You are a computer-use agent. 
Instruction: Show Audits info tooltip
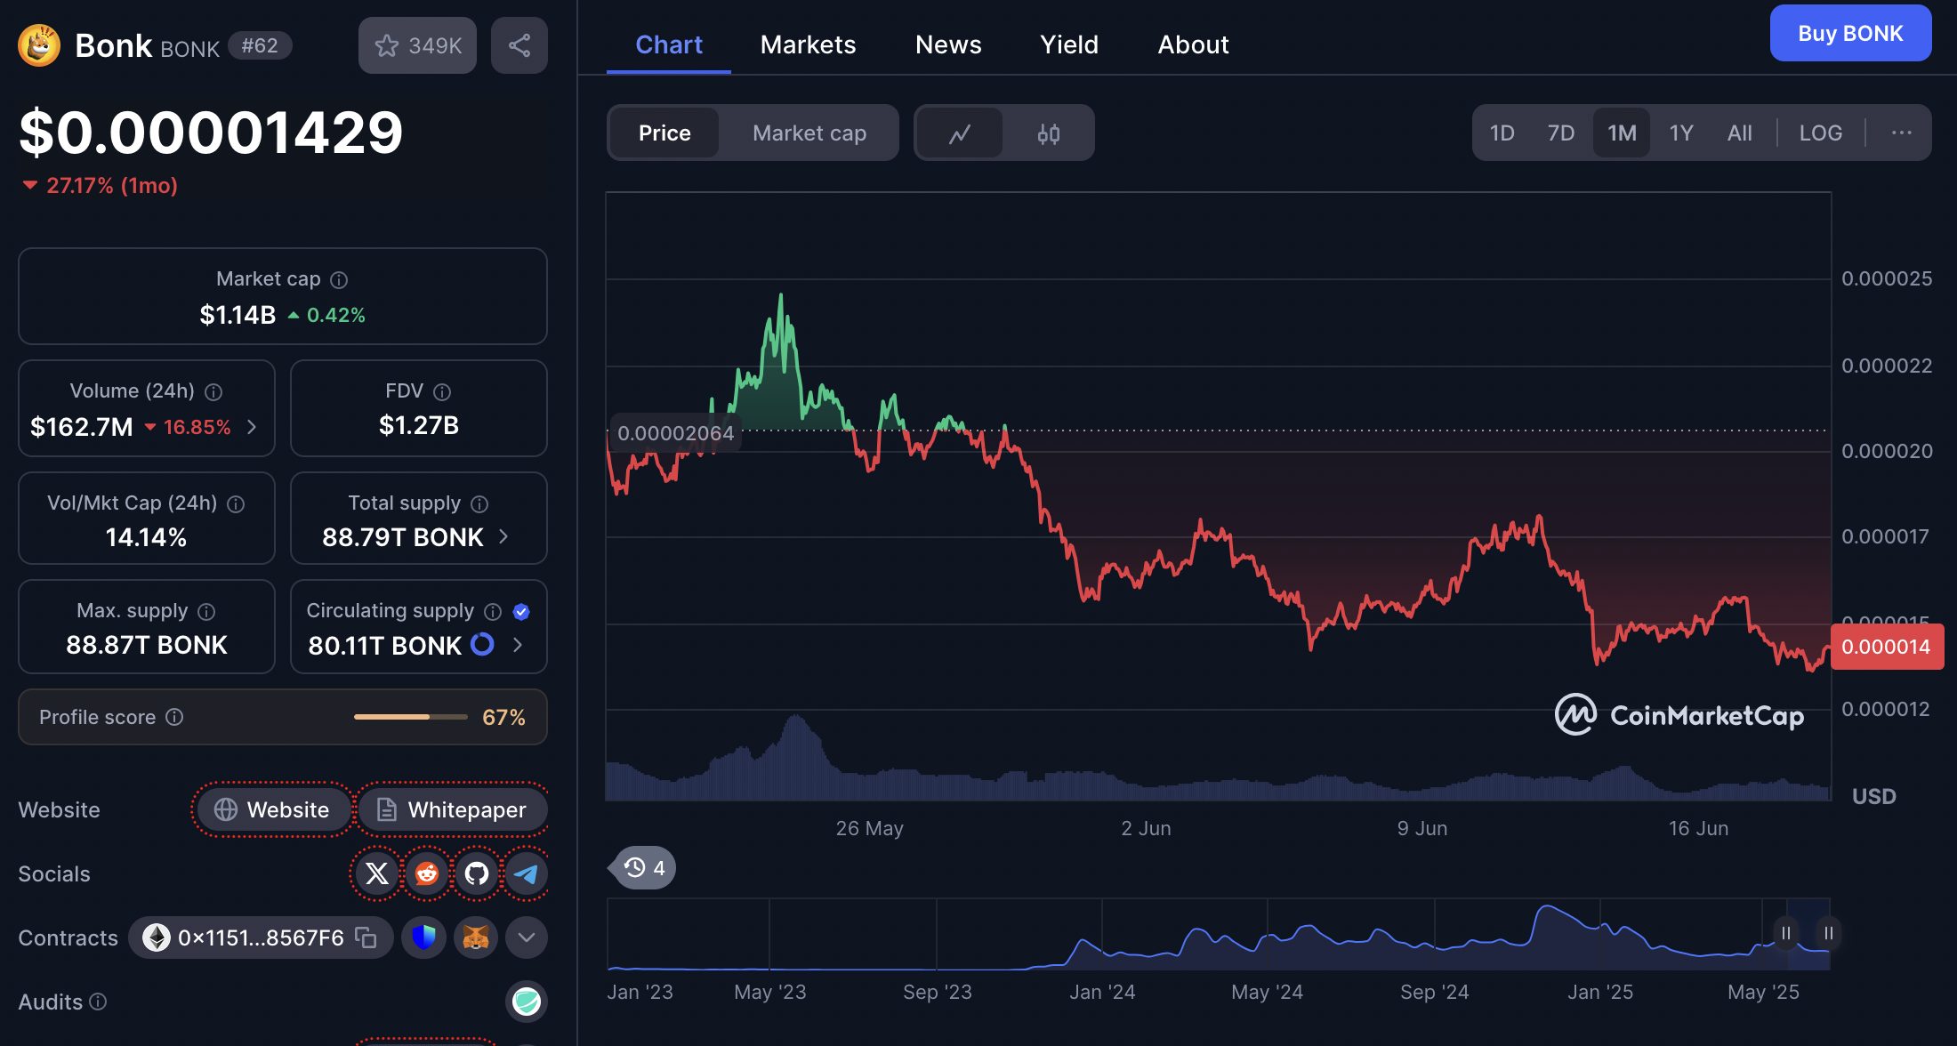pos(99,1002)
